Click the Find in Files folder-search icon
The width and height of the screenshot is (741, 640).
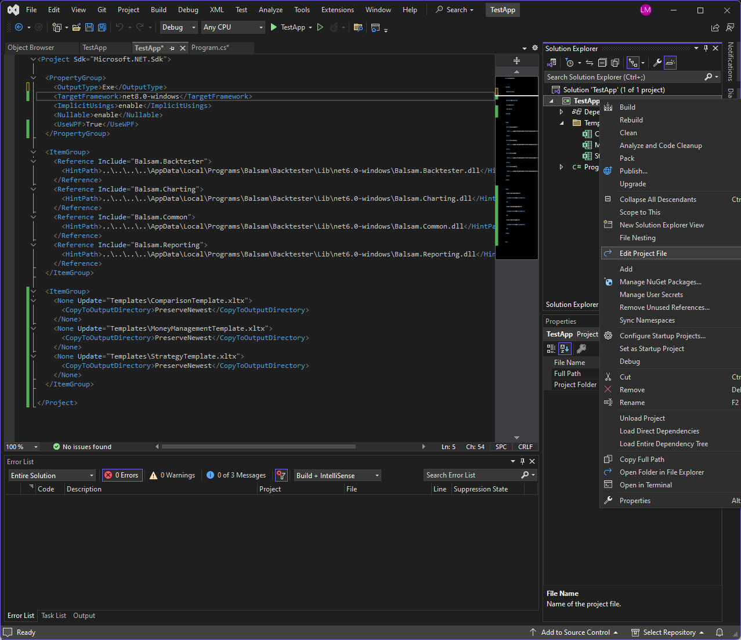[x=358, y=27]
